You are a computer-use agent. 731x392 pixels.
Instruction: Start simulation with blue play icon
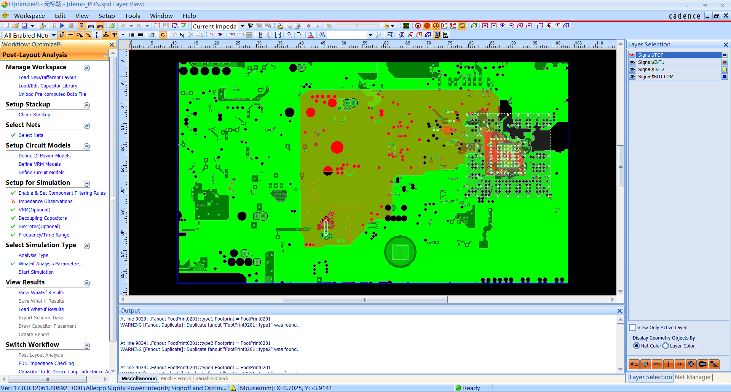[62, 26]
